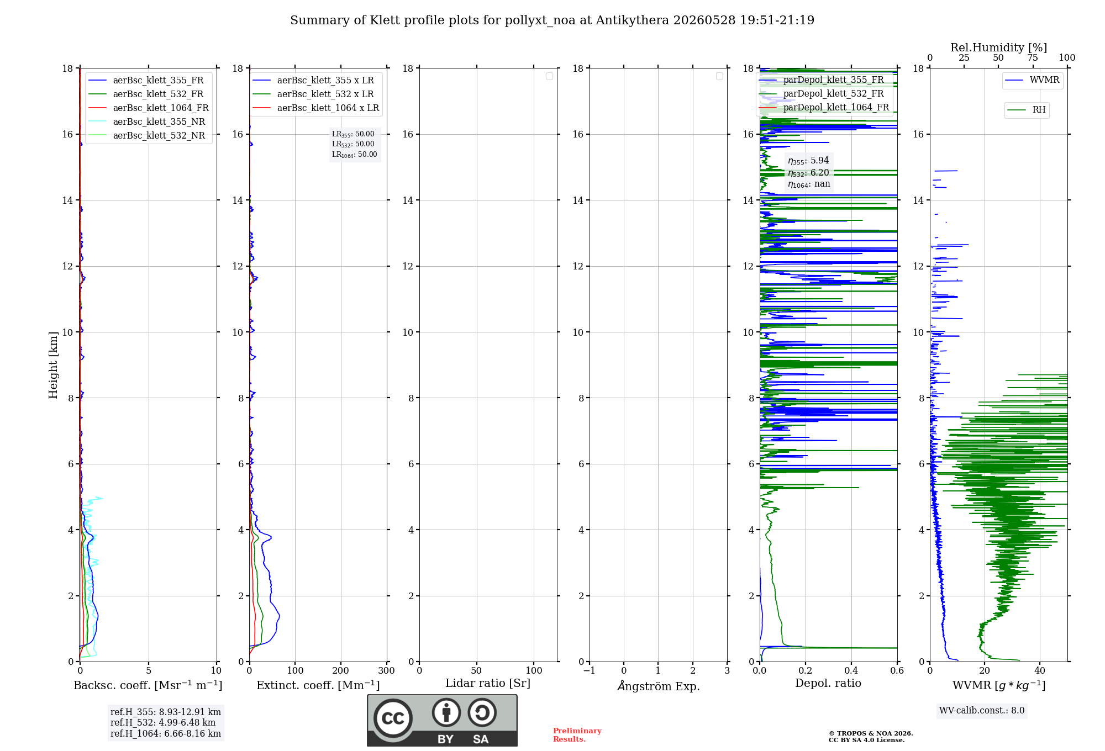The width and height of the screenshot is (1105, 751).
Task: Click the SA share-alike icon
Action: (x=482, y=712)
